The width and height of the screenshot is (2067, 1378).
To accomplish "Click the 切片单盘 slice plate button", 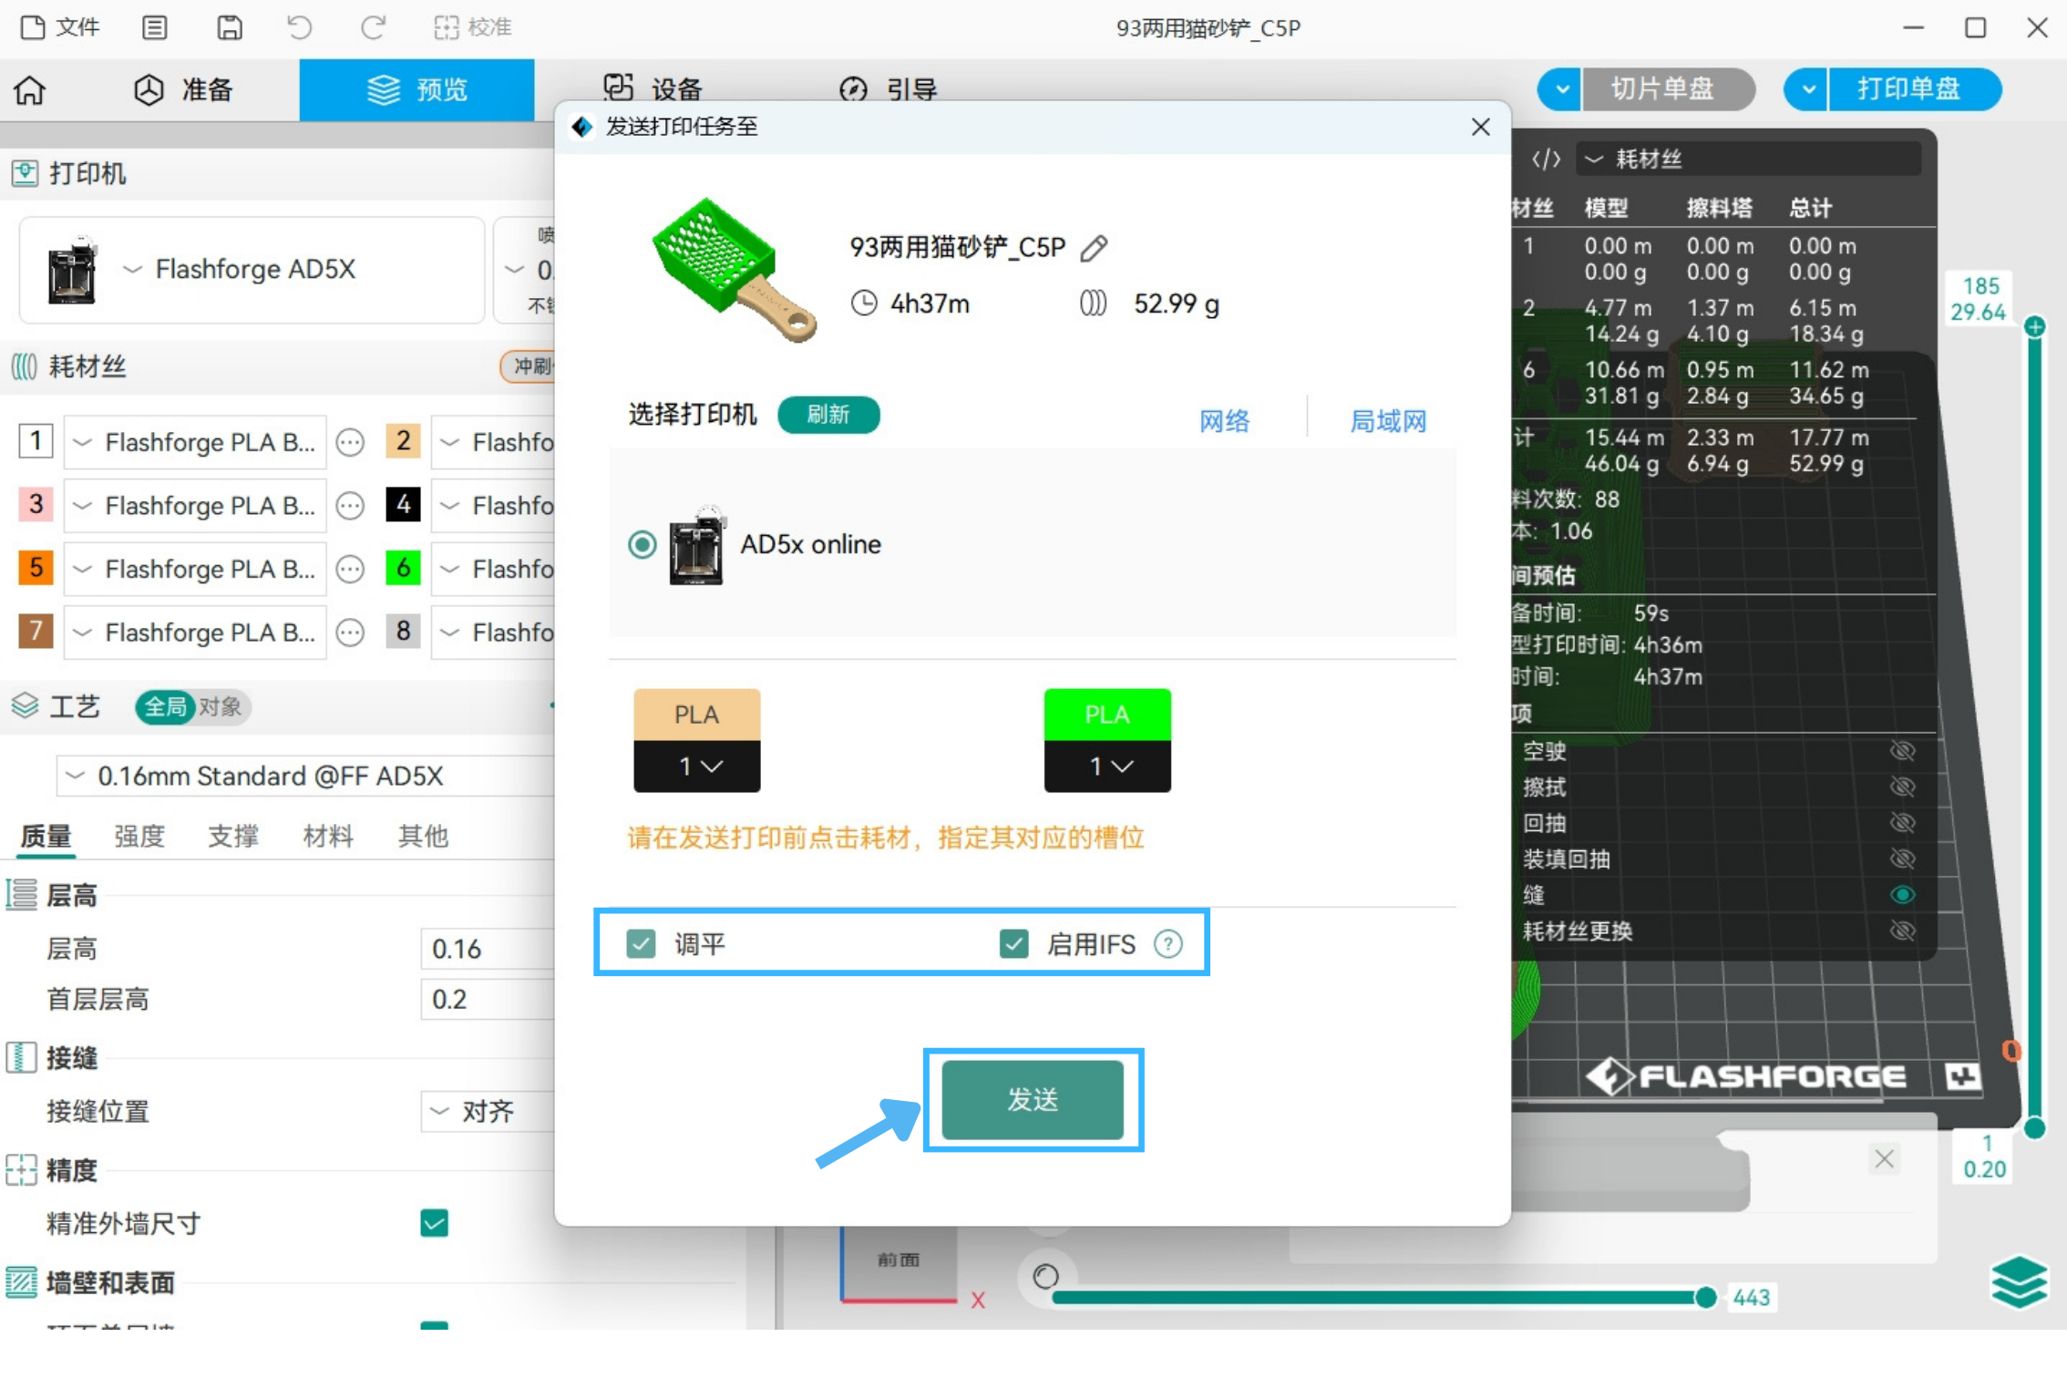I will click(x=1667, y=89).
